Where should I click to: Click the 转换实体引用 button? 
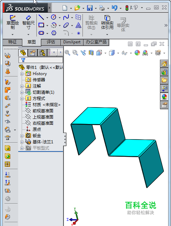[107, 22]
